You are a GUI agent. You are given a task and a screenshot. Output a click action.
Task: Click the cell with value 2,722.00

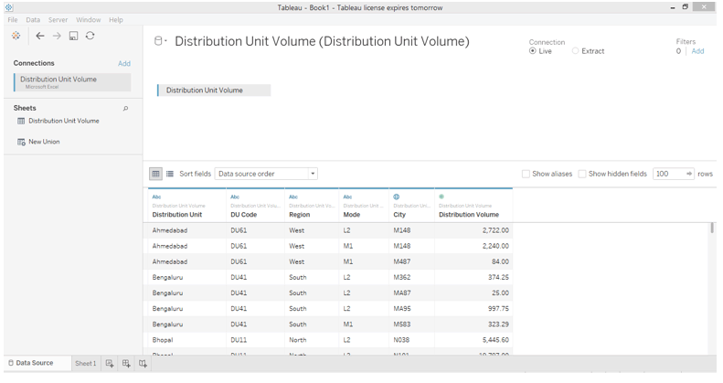click(x=473, y=230)
